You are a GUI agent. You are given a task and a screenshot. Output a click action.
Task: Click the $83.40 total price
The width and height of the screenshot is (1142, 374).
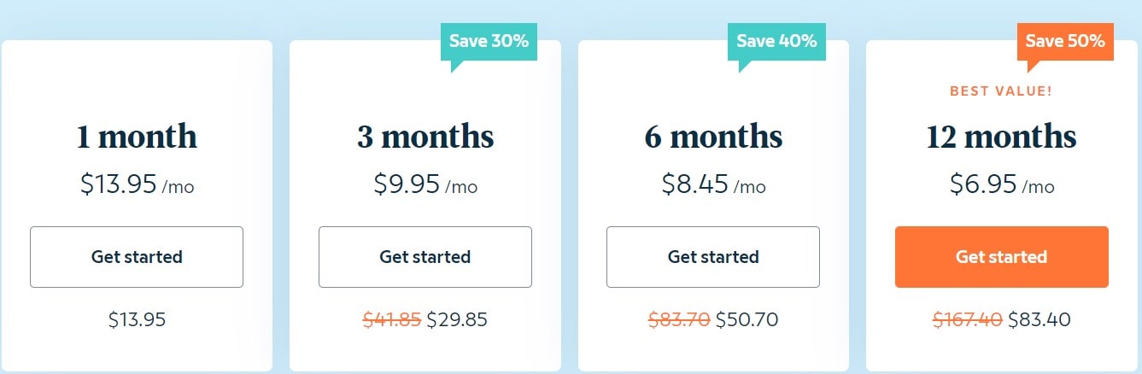point(1039,320)
